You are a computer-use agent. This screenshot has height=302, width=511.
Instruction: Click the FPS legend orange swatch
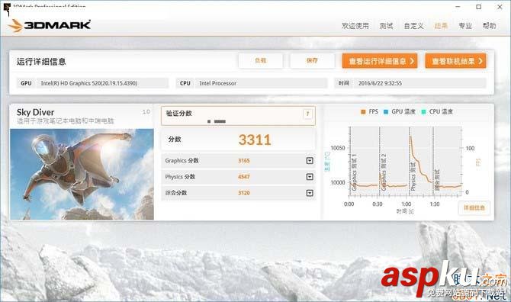[363, 112]
